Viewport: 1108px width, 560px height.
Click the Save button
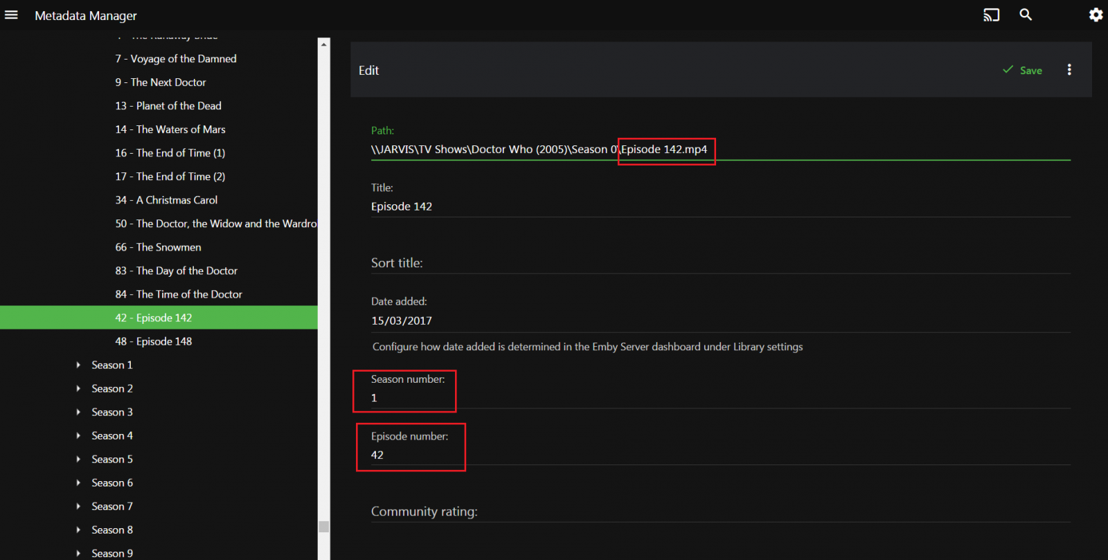coord(1022,70)
